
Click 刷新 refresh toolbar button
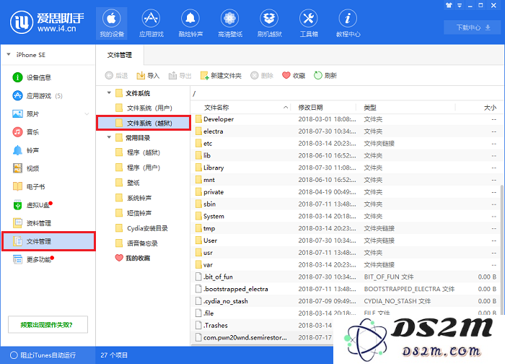(325, 75)
